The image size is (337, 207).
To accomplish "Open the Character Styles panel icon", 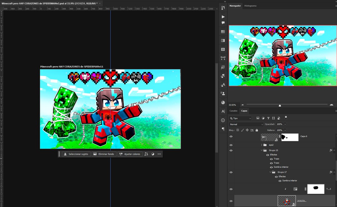I will click(x=223, y=85).
